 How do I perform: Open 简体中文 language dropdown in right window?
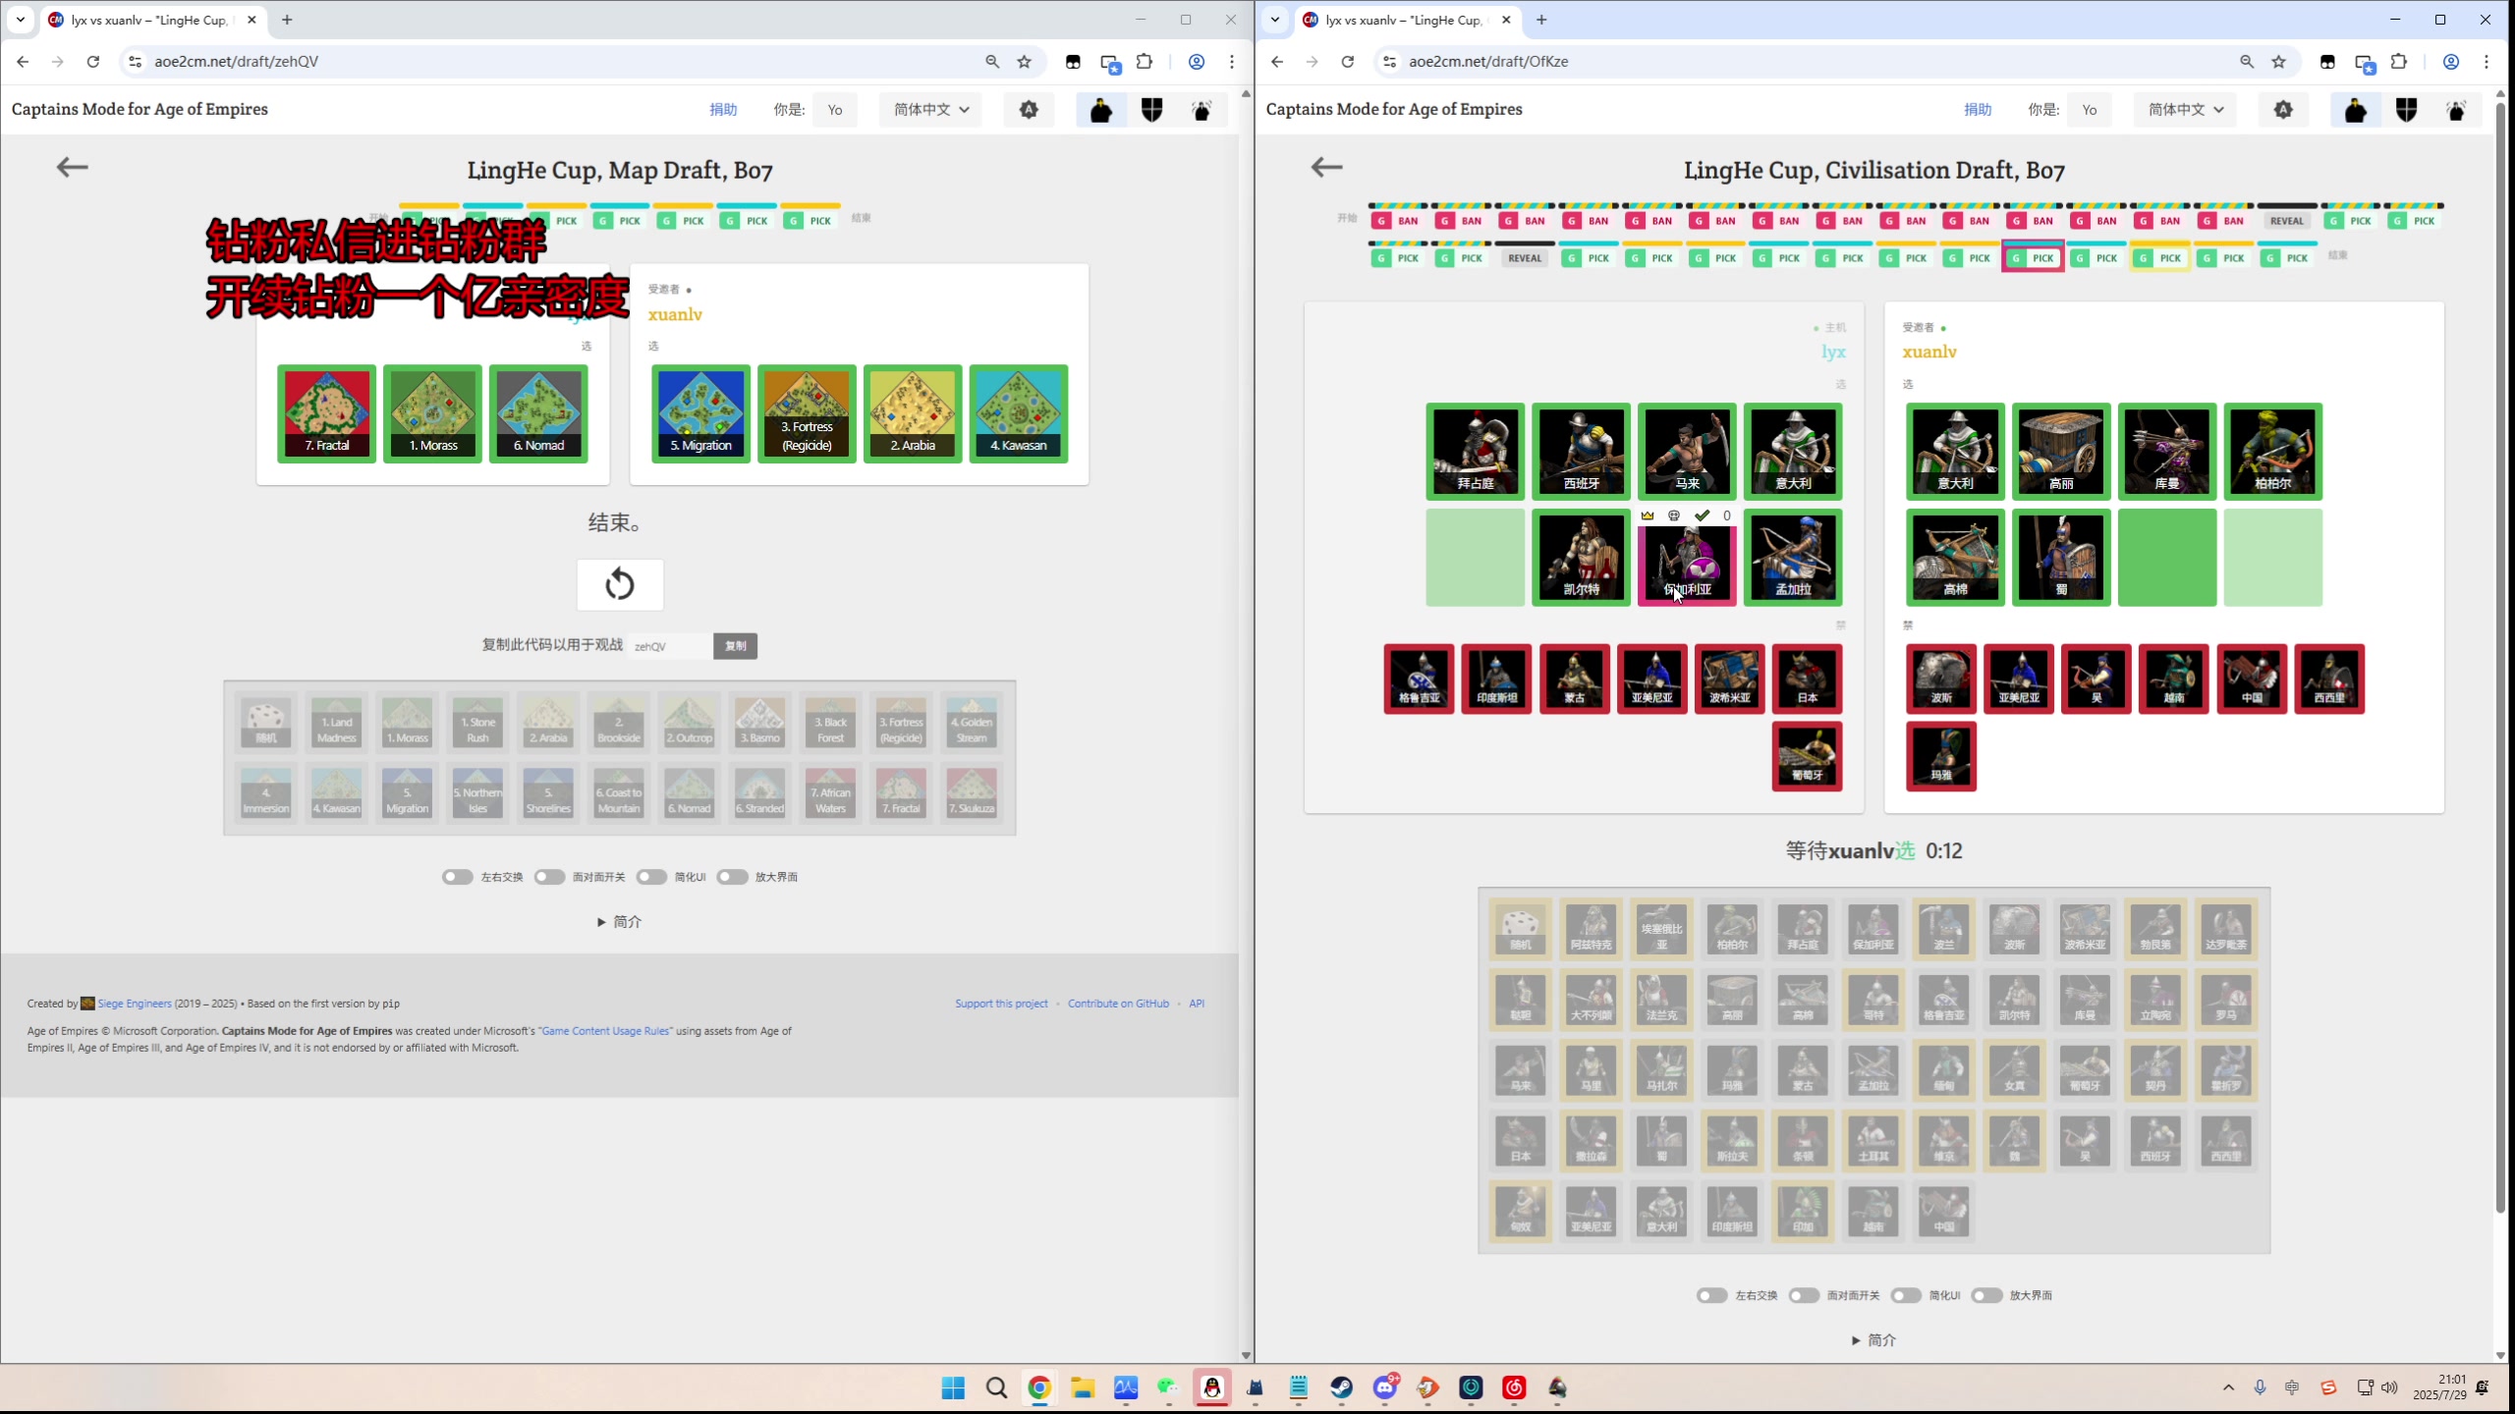tap(2185, 110)
